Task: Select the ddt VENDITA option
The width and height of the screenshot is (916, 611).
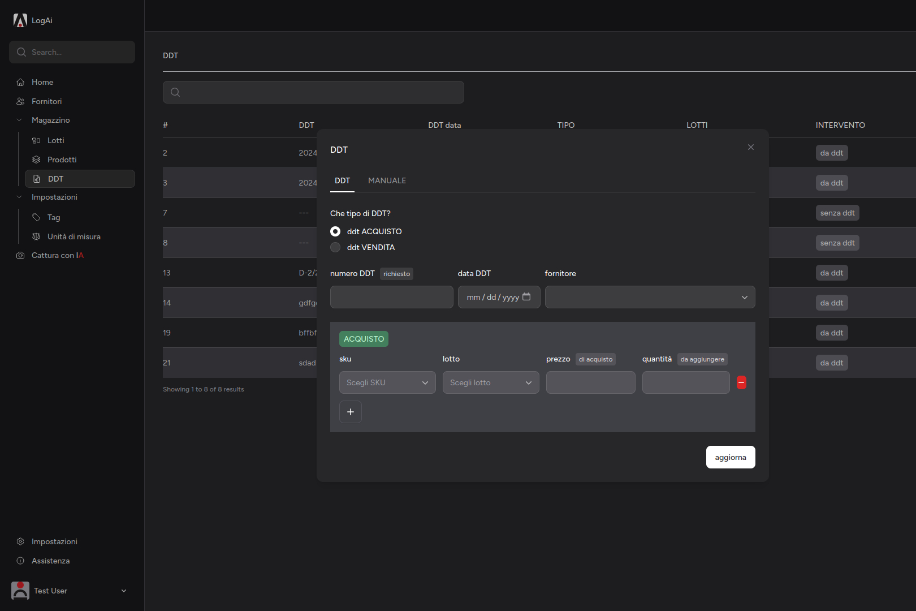Action: click(x=335, y=247)
